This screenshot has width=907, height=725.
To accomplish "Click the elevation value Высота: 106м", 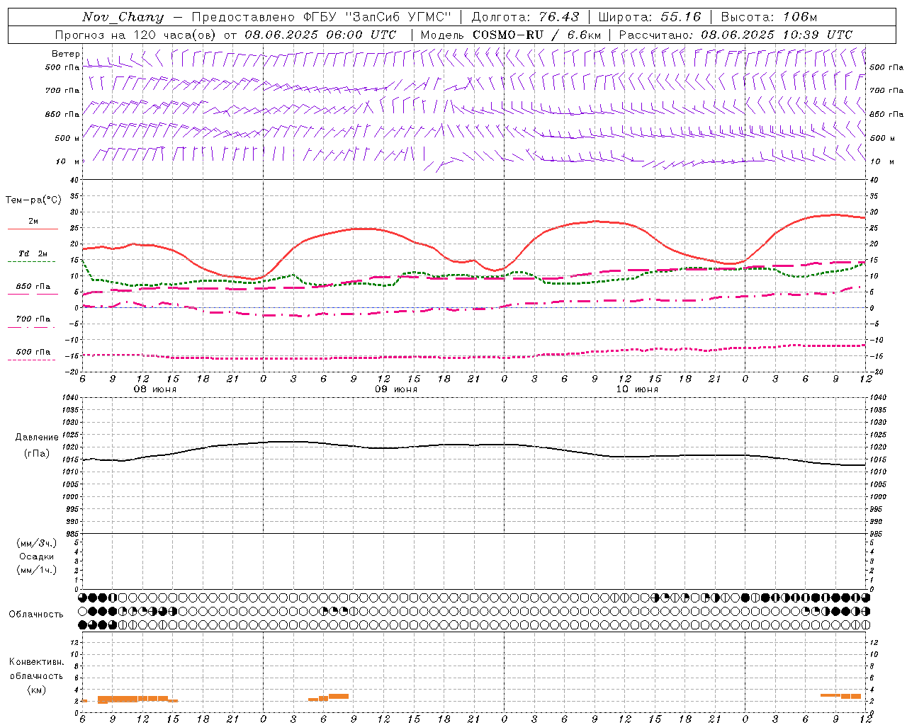I will (769, 17).
